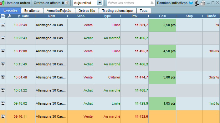
Task: Select price 11 495,2 cell
Action: click(x=135, y=51)
